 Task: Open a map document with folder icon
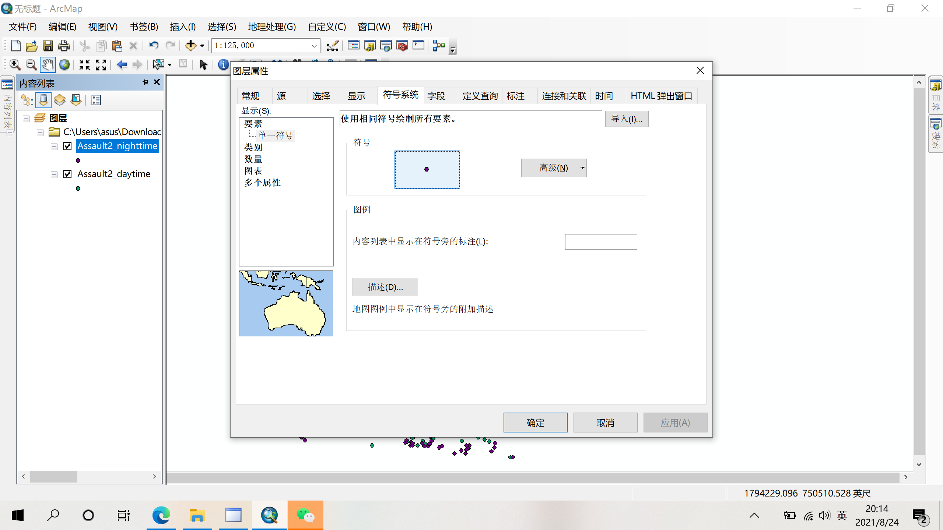tap(32, 46)
